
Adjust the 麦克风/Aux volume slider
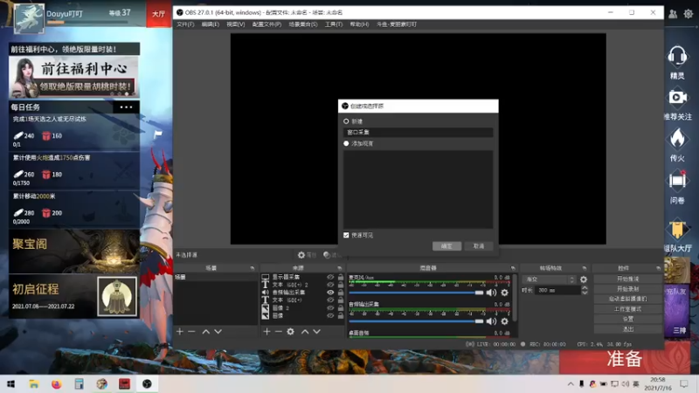click(x=416, y=293)
